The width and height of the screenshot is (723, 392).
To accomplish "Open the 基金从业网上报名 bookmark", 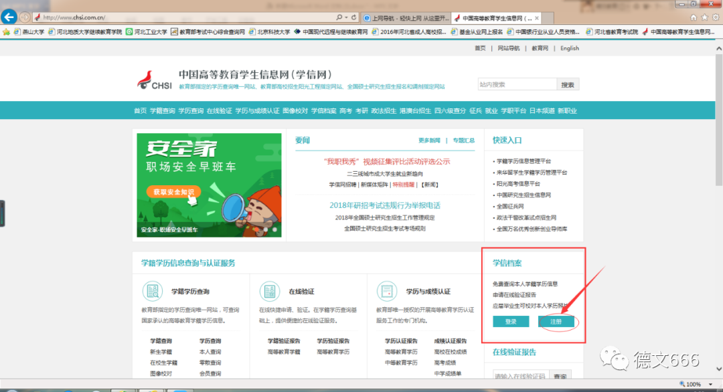I will click(477, 32).
